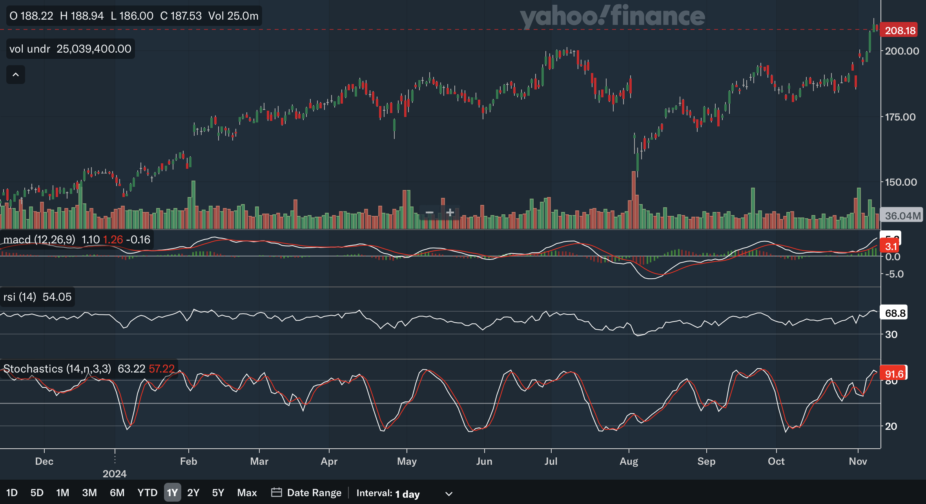
Task: Click the active 1Y range button
Action: (x=172, y=493)
